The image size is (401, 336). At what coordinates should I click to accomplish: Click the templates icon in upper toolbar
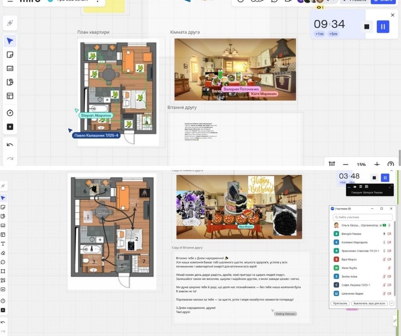(x=10, y=96)
